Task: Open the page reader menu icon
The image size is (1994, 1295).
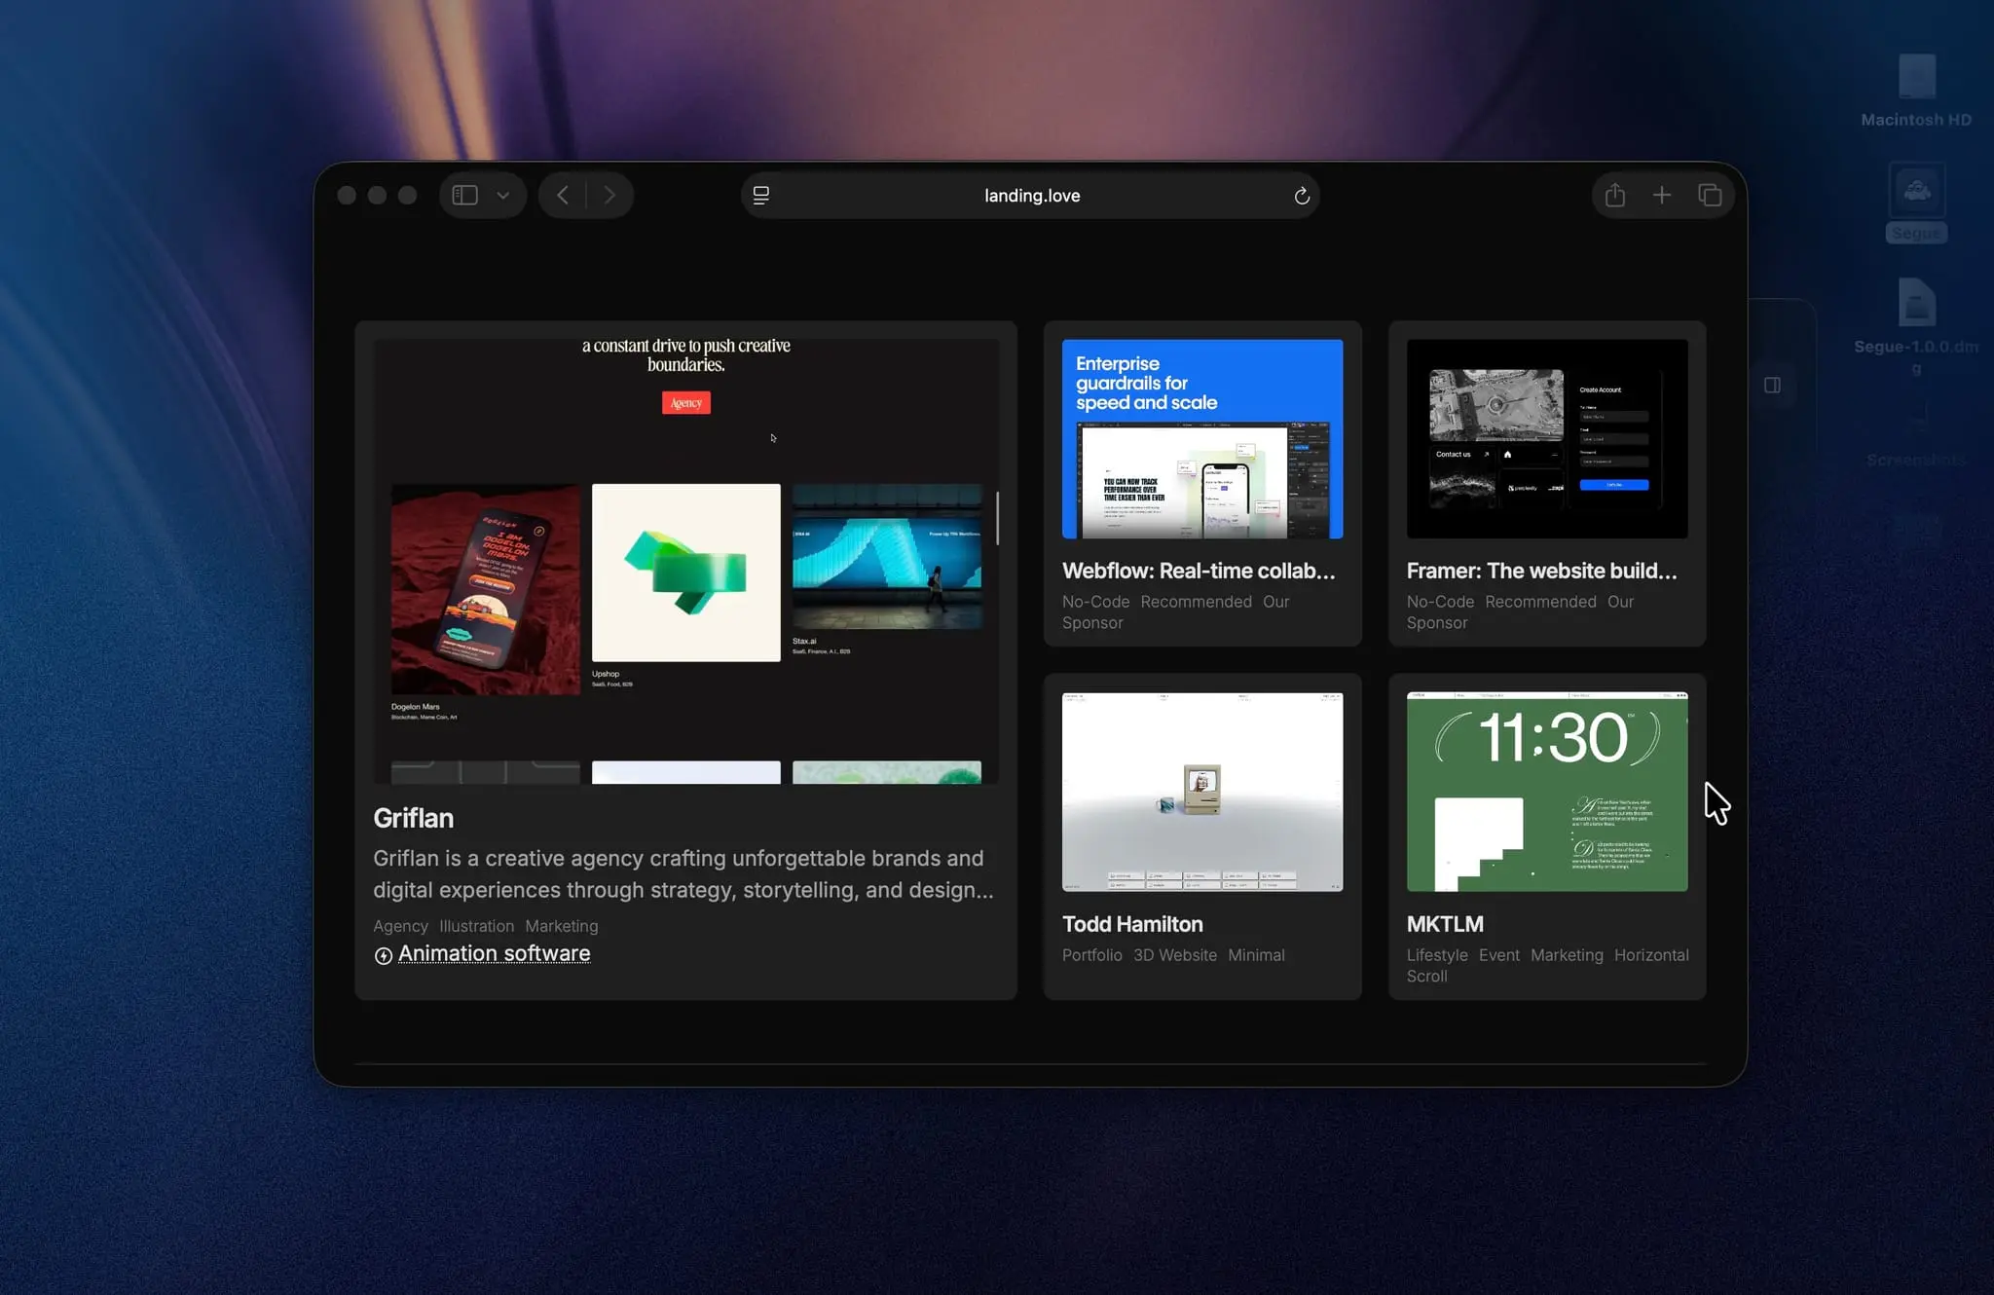Action: point(761,196)
